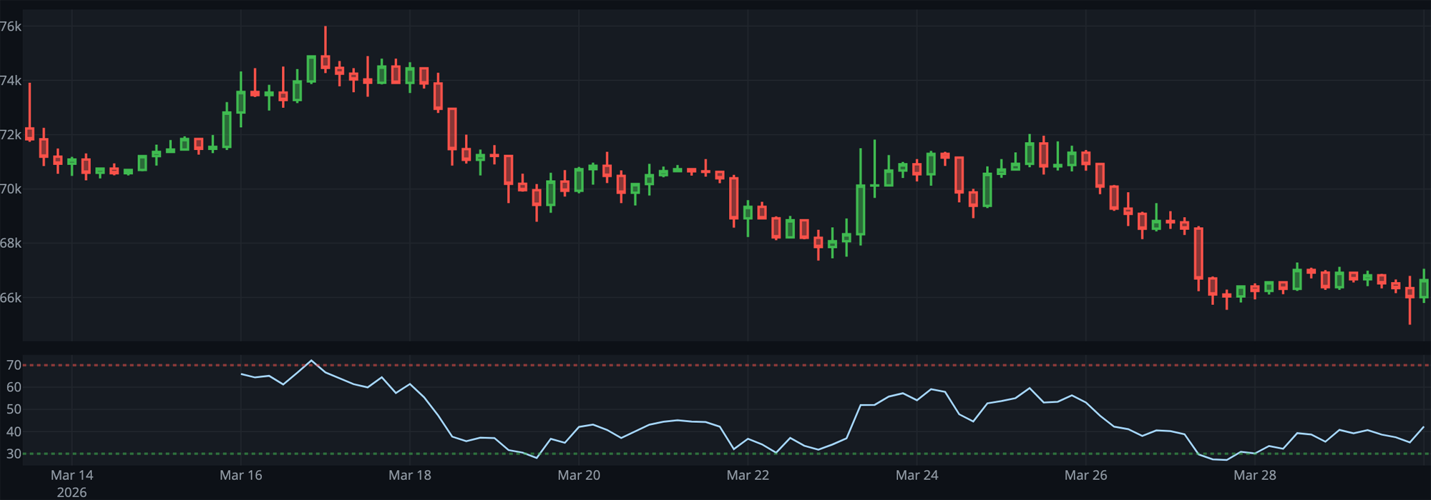This screenshot has height=500, width=1431.
Task: Click the 2026 year label
Action: point(72,492)
